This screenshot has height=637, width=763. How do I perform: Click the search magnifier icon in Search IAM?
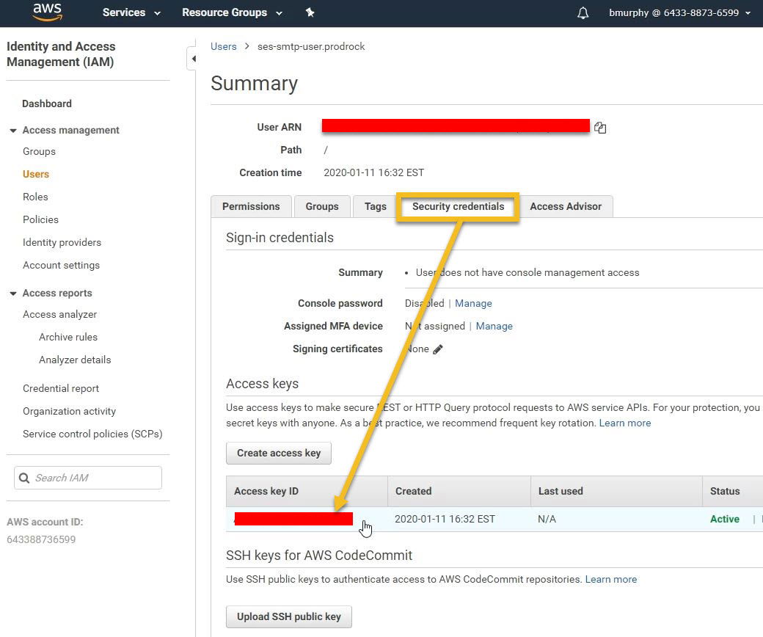pos(23,478)
